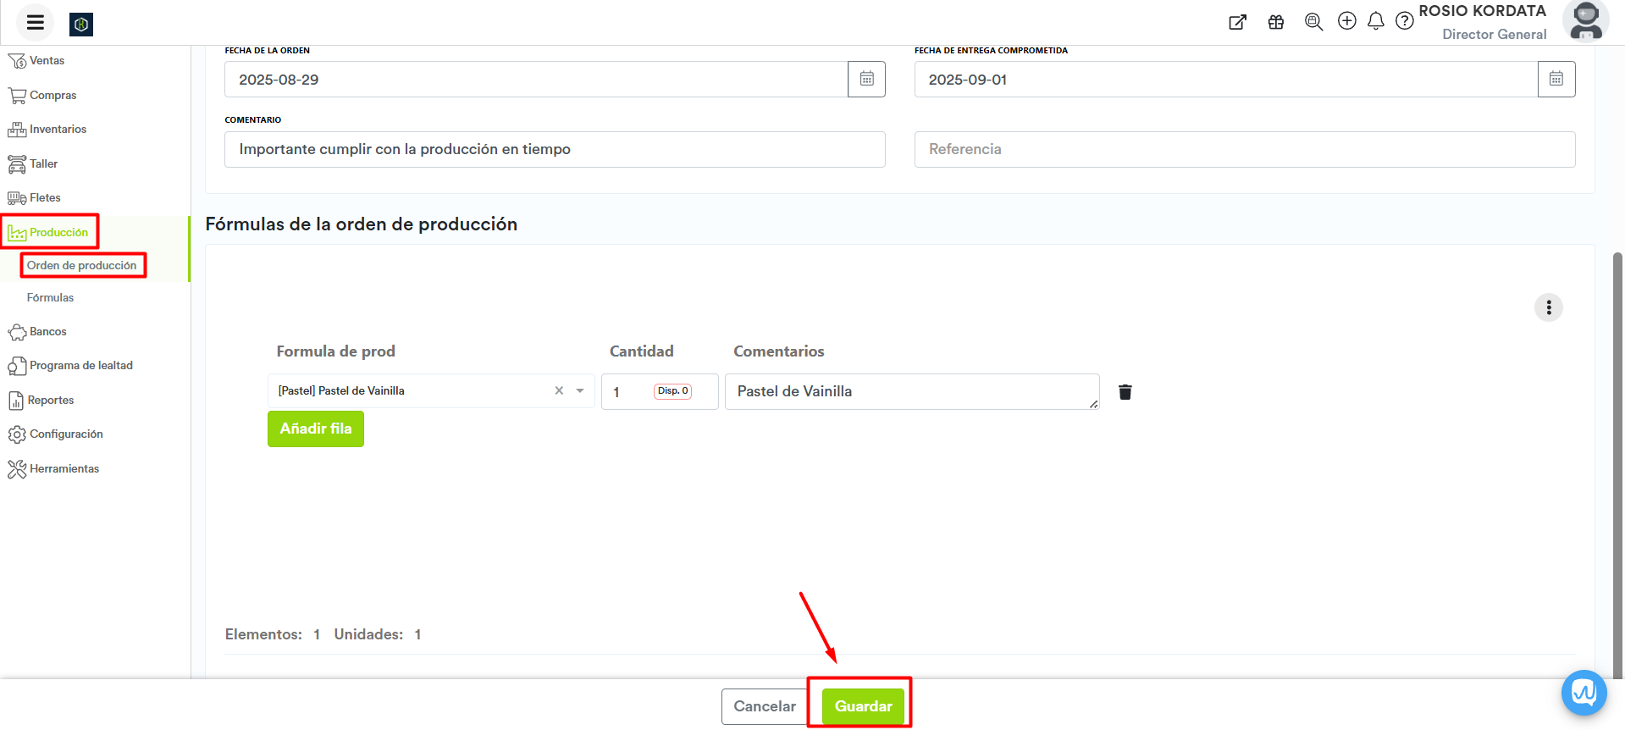1625x730 pixels.
Task: Delete the Pastel de Vainilla row
Action: click(x=1125, y=392)
